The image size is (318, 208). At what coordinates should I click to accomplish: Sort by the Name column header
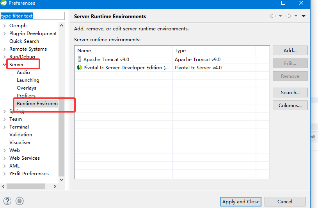124,50
